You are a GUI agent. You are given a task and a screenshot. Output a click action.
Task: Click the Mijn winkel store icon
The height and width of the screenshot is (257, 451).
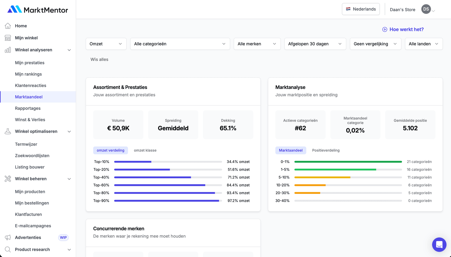click(8, 38)
